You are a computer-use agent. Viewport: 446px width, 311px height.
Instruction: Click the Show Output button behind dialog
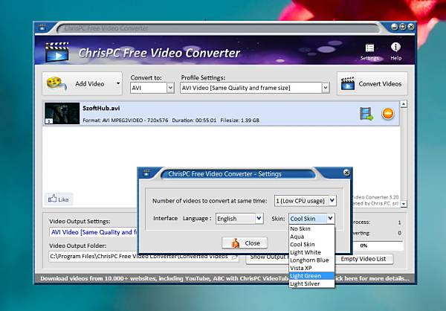click(x=268, y=257)
